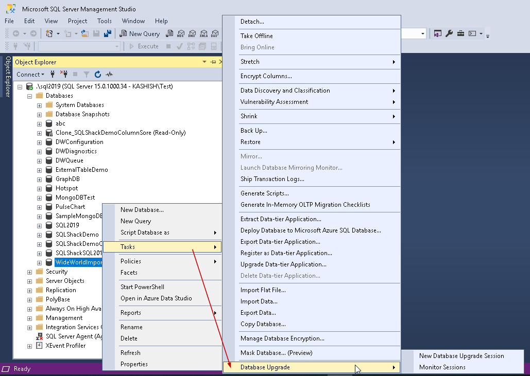Open the available databases combo box in SQL toolbar

[79, 46]
